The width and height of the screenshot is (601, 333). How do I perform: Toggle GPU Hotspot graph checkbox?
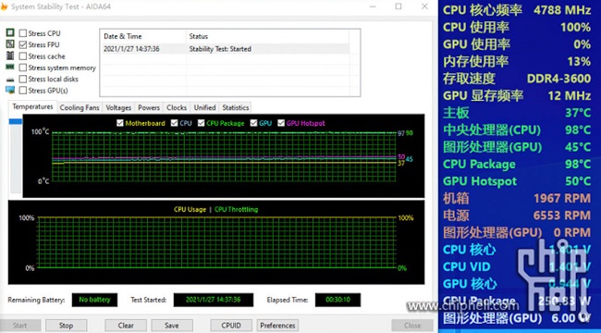tap(281, 123)
